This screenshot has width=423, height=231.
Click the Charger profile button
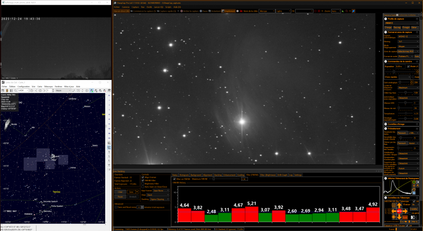(388, 27)
